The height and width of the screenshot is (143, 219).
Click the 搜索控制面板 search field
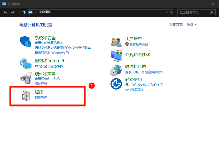click(196, 12)
